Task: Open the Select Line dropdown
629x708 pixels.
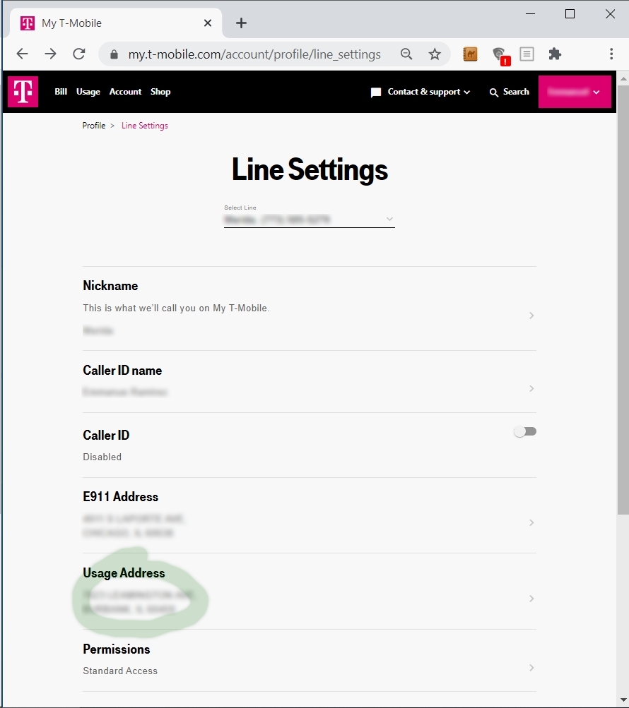Action: pos(309,220)
